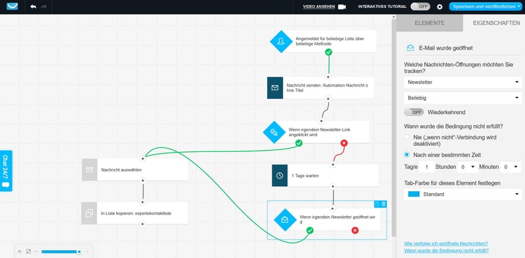Open settings with the gear icon

click(x=440, y=7)
